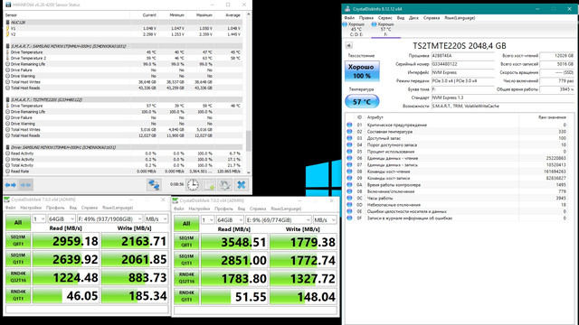Viewport: 579px width, 325px height.
Task: Open Профиль menu in E: CrystalDiskMark window
Action: [223, 209]
